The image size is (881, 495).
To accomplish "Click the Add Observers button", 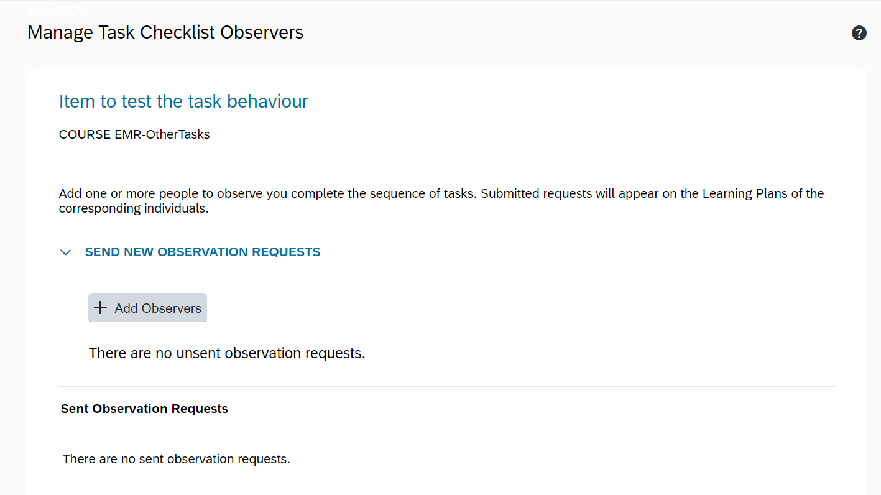I will (147, 308).
